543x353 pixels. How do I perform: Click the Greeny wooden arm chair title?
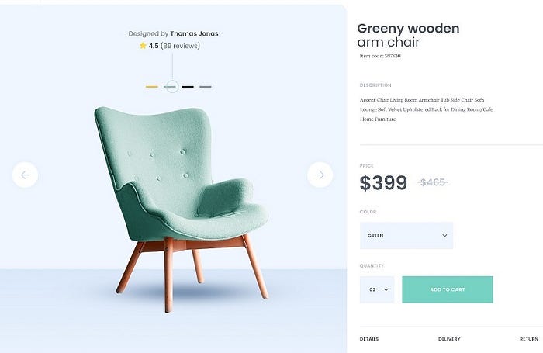pyautogui.click(x=408, y=36)
